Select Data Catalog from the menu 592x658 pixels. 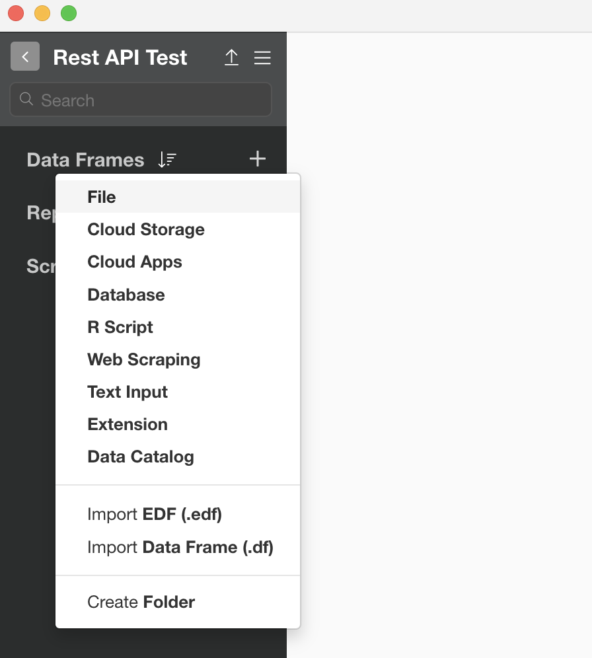[x=140, y=457]
